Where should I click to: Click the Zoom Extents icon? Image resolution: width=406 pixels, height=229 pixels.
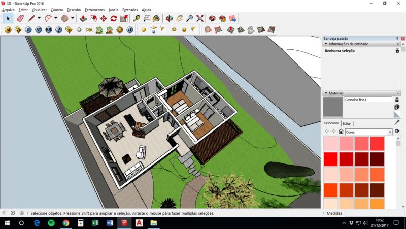[x=200, y=18]
